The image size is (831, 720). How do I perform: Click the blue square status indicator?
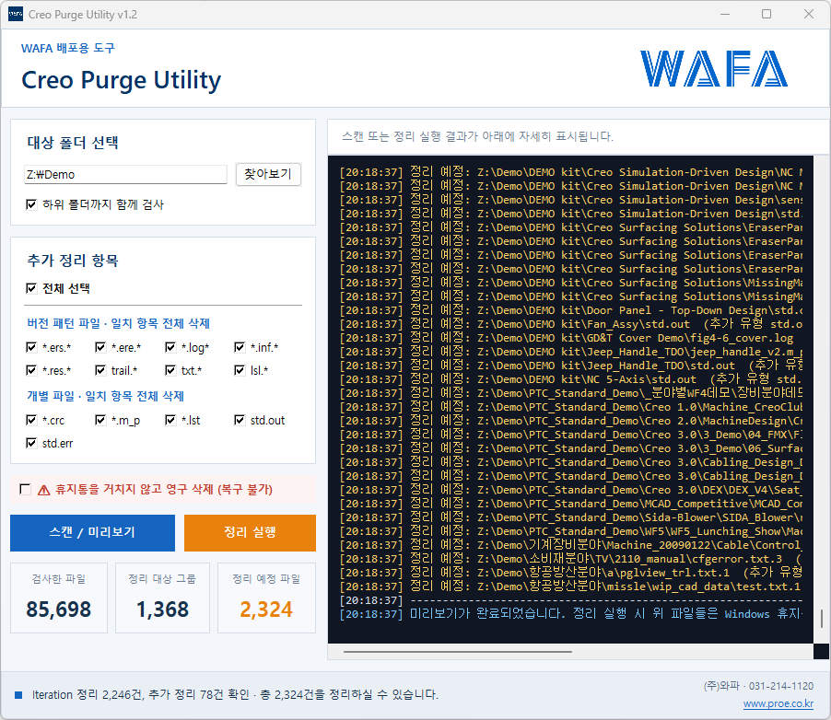coord(18,695)
